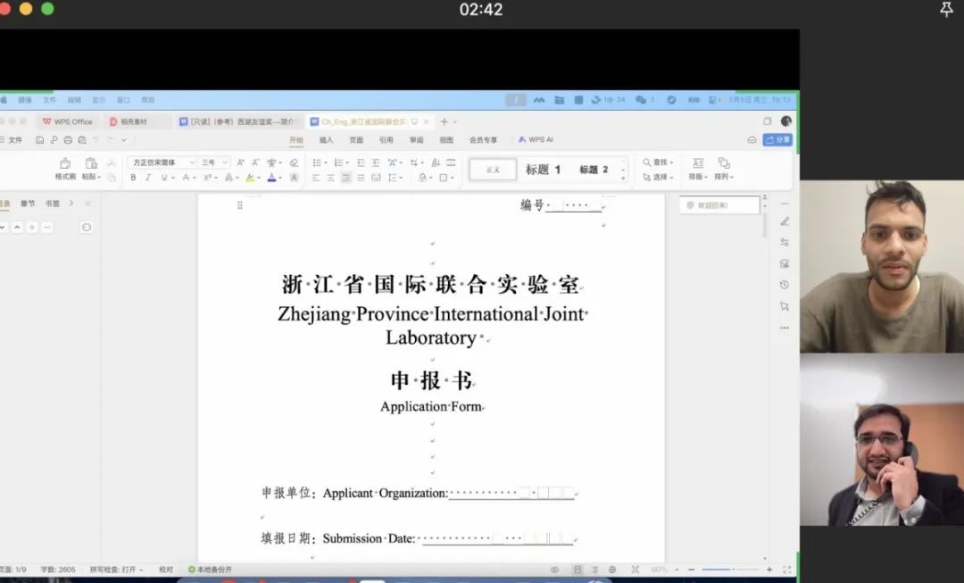The width and height of the screenshot is (964, 583).
Task: Apply the 标题 1 heading style
Action: tap(543, 170)
